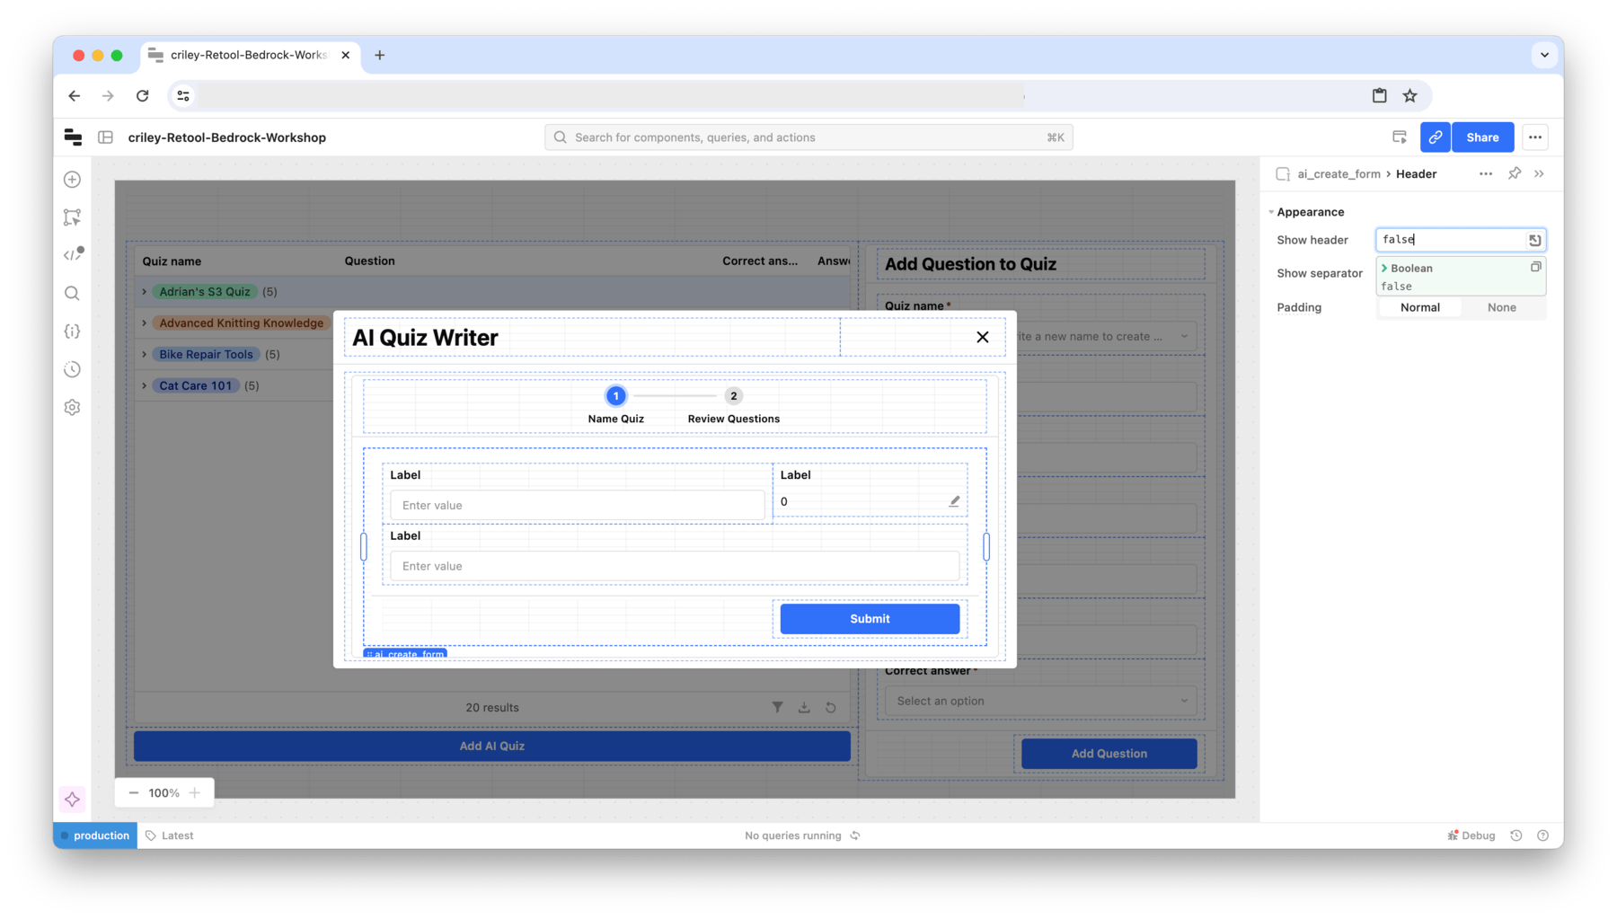Viewport: 1617px width, 919px height.
Task: Copy the app link with link icon
Action: [1436, 137]
